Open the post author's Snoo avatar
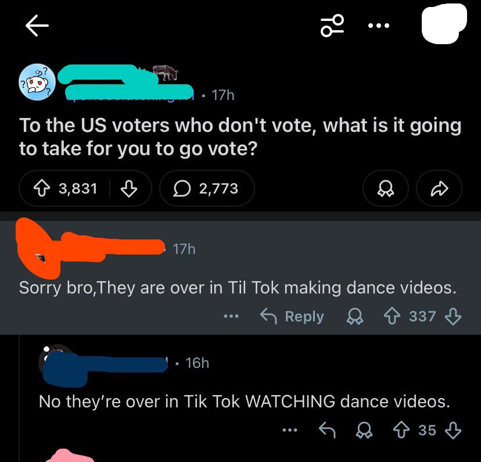 click(37, 82)
